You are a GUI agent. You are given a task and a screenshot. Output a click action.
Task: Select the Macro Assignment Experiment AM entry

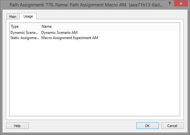[70, 38]
